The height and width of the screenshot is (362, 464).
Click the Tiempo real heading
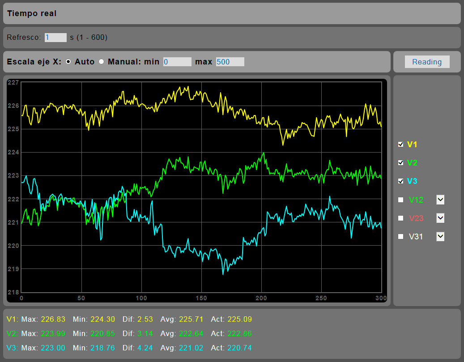coord(32,13)
